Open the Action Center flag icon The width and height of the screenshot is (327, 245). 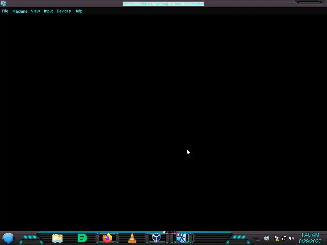point(276,238)
